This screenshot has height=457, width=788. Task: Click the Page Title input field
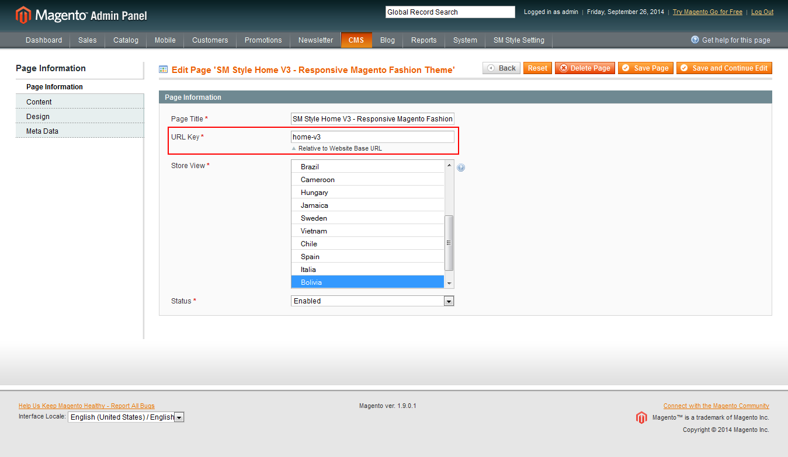pyautogui.click(x=373, y=119)
